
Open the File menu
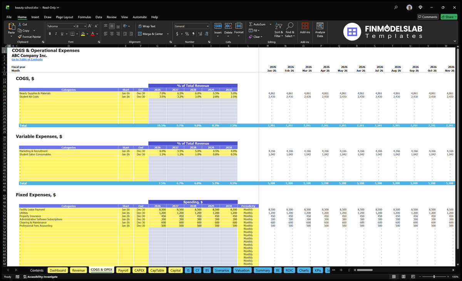point(9,17)
